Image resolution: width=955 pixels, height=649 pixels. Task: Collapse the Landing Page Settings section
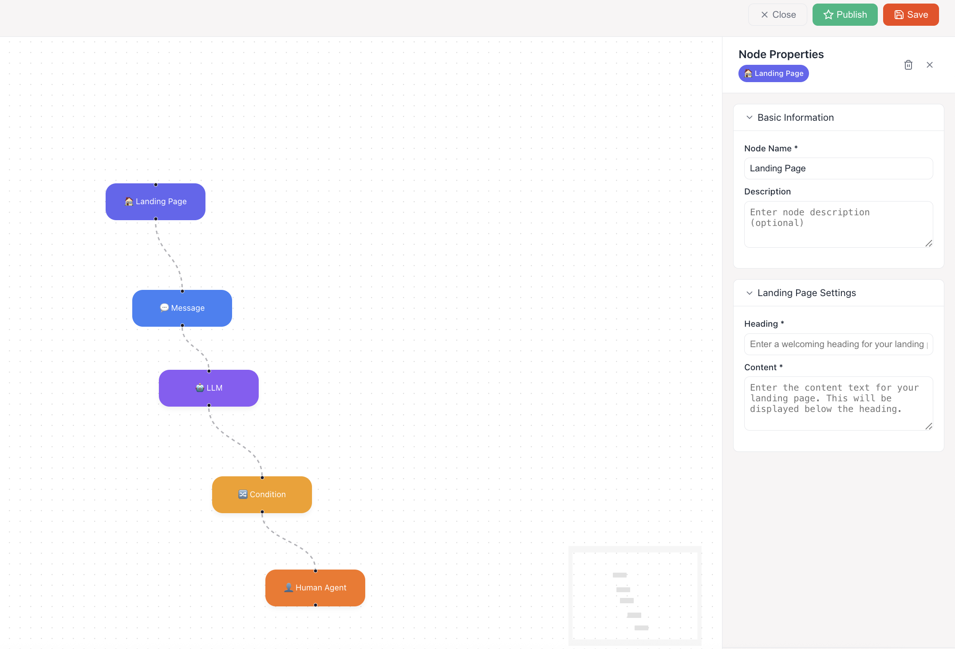(750, 293)
